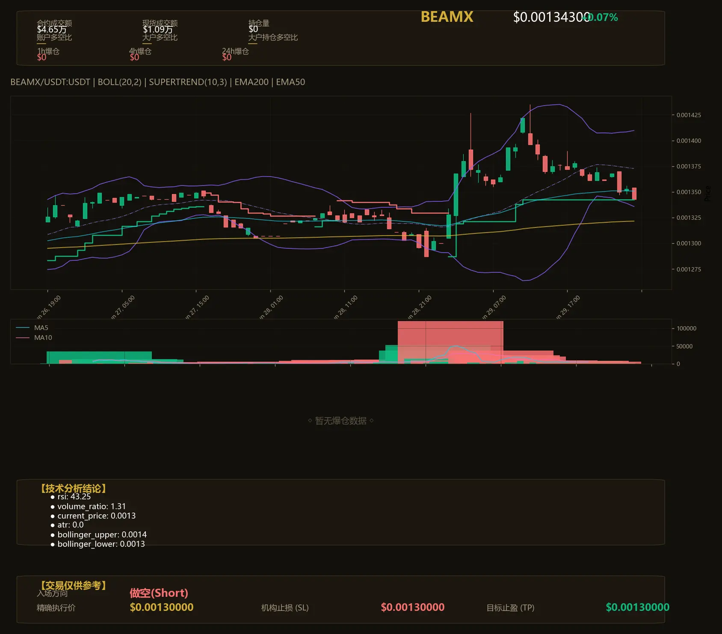Viewport: 722px width, 634px height.
Task: Click the 机构止损 (SL) label
Action: pos(285,608)
